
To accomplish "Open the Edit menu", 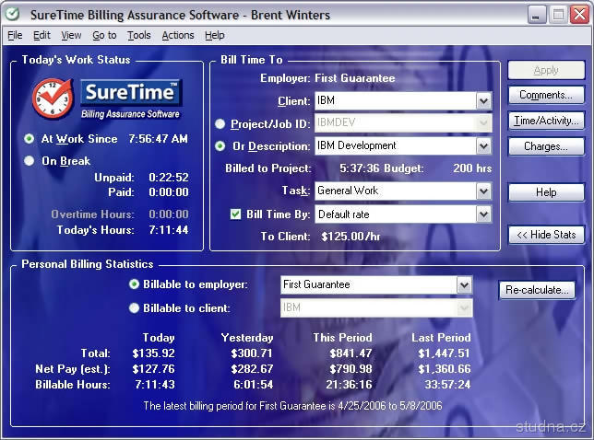I will pos(42,35).
